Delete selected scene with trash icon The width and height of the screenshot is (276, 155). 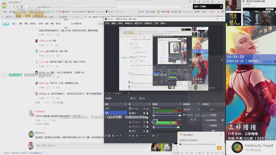point(109,136)
